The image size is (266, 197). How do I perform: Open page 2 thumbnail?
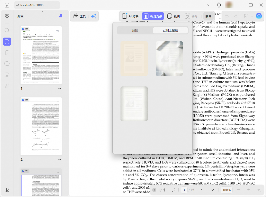coord(41,126)
